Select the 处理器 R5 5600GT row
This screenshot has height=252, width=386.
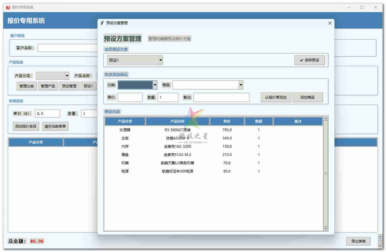click(178, 130)
